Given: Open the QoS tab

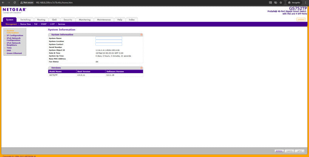Looking at the screenshot, I should pyautogui.click(x=54, y=20).
